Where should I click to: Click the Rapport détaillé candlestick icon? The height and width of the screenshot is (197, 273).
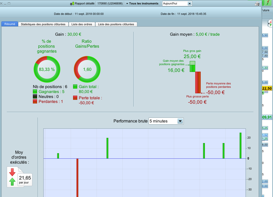[72, 3]
